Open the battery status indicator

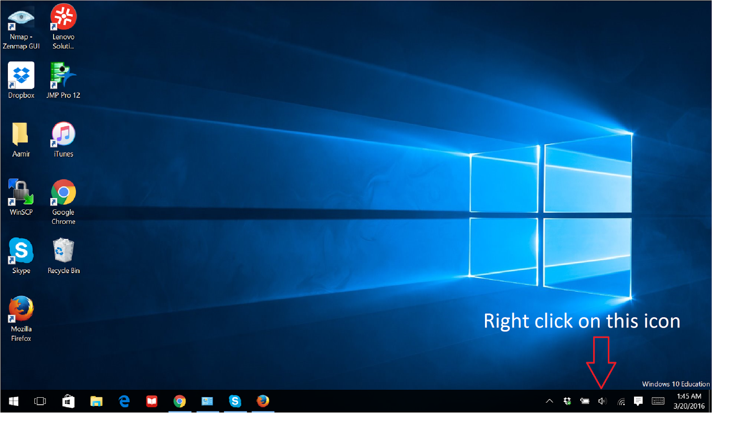(584, 400)
